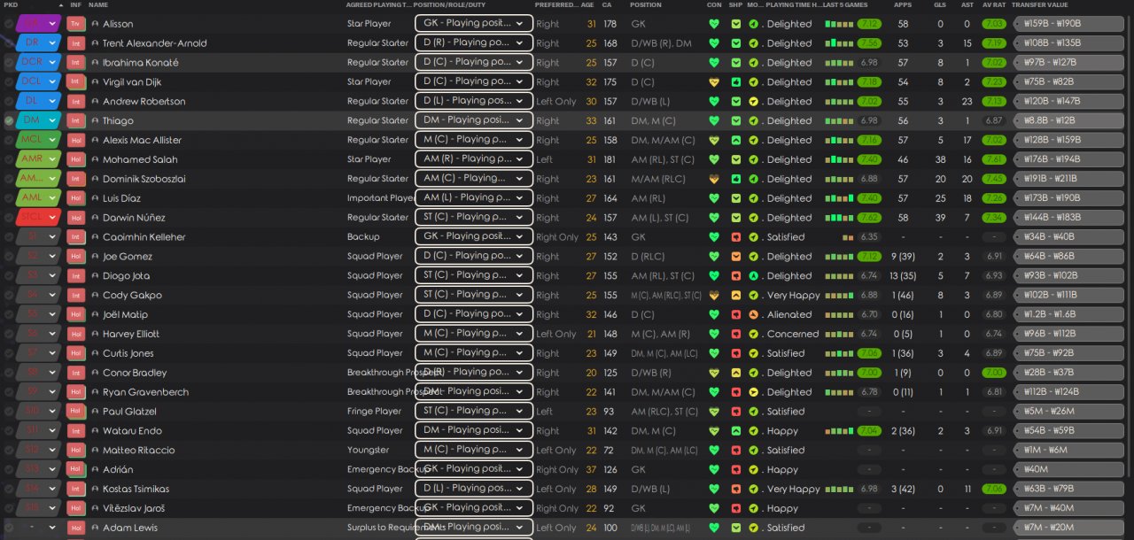Click Mohamed Salah's ₩176B - ₩194B transfer value
Screen dimensions: 1134x540
pyautogui.click(x=1068, y=159)
